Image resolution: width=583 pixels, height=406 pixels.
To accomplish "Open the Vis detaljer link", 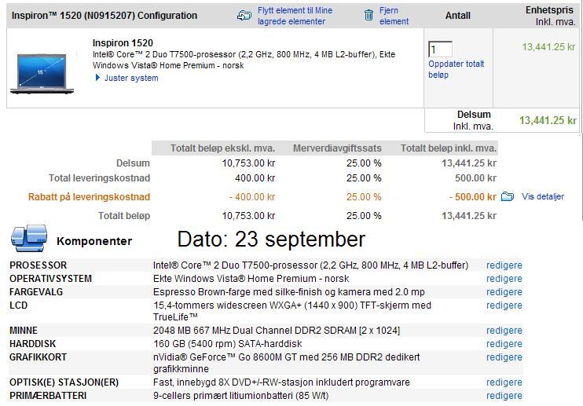I will coord(542,196).
